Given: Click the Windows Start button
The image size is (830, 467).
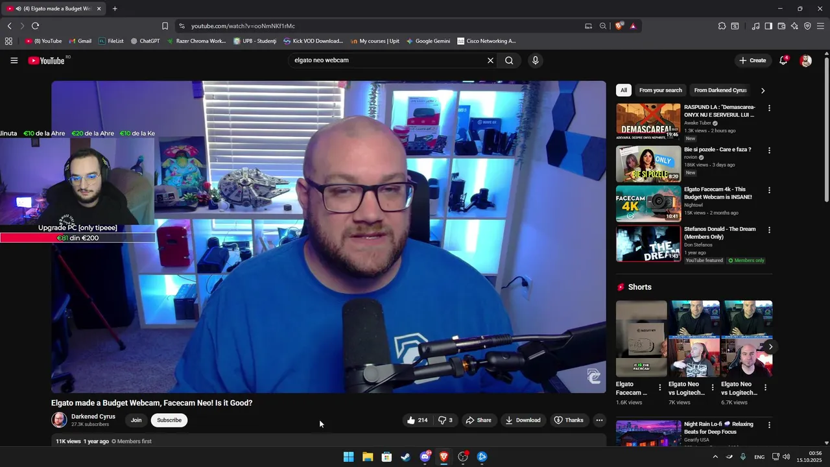Looking at the screenshot, I should (348, 457).
